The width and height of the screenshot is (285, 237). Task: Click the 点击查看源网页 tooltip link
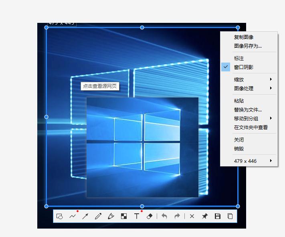point(100,86)
